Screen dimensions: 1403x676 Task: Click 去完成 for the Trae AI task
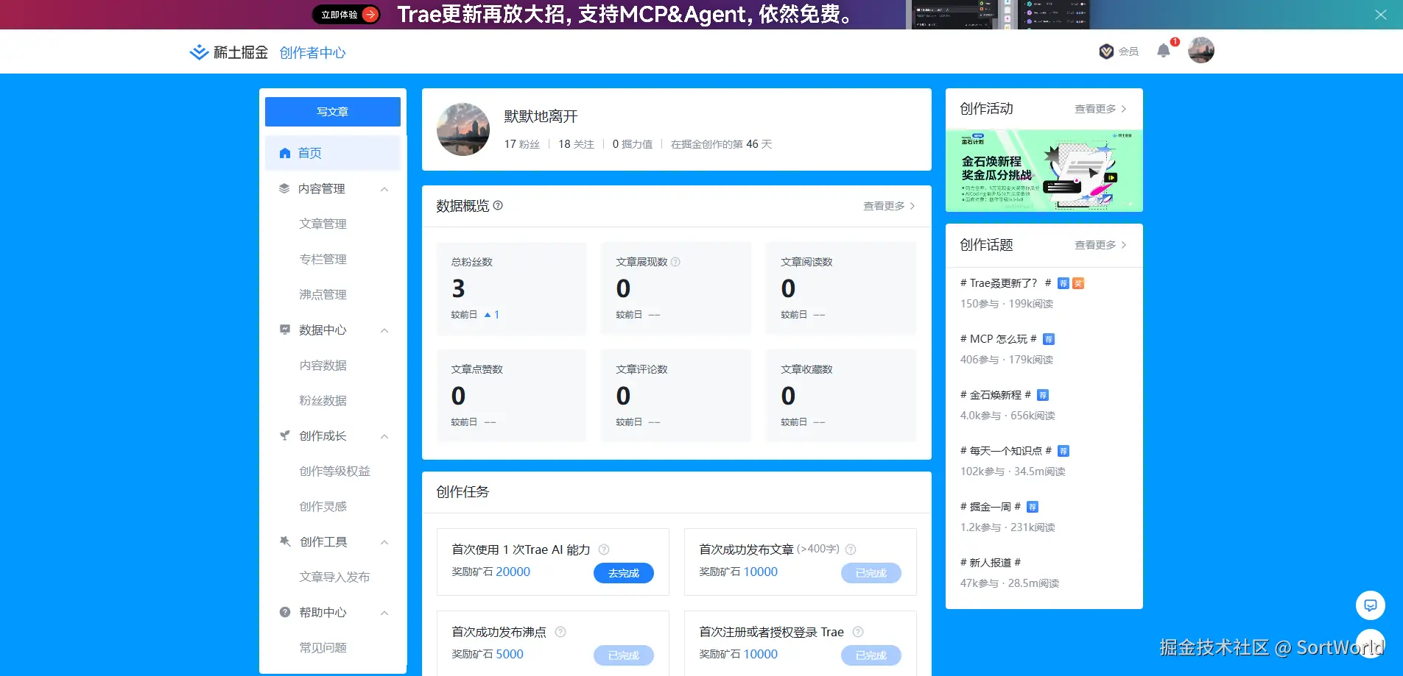(624, 573)
